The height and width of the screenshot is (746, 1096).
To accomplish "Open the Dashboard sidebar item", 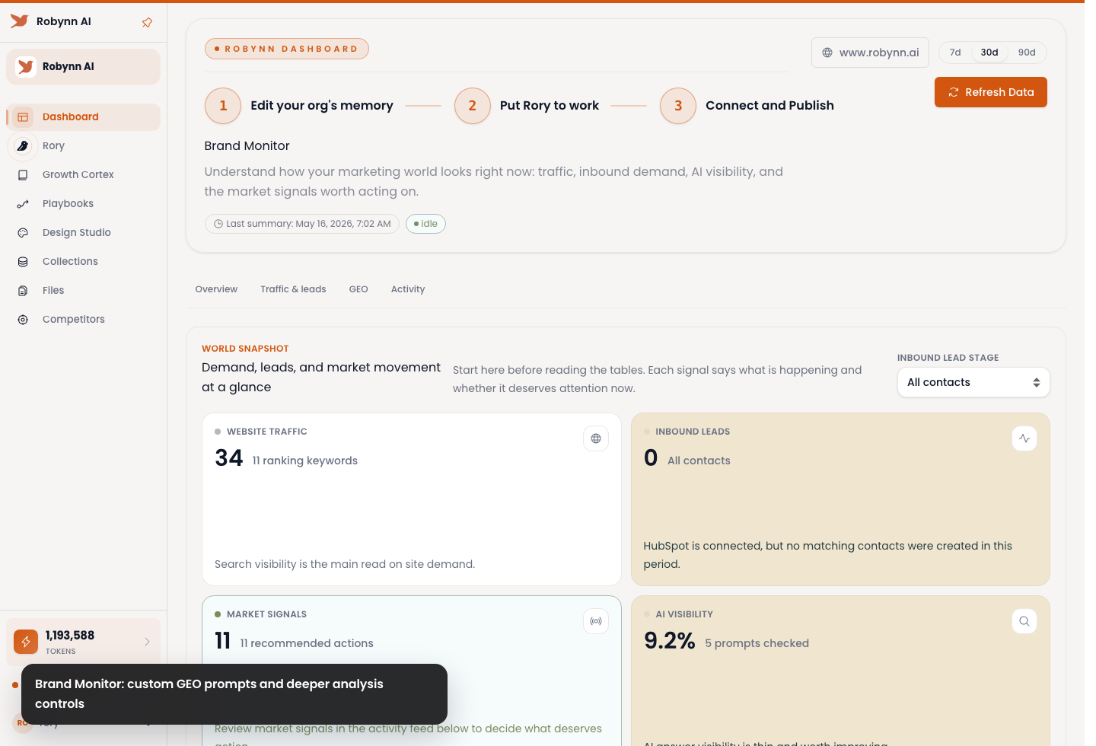I will pyautogui.click(x=84, y=117).
